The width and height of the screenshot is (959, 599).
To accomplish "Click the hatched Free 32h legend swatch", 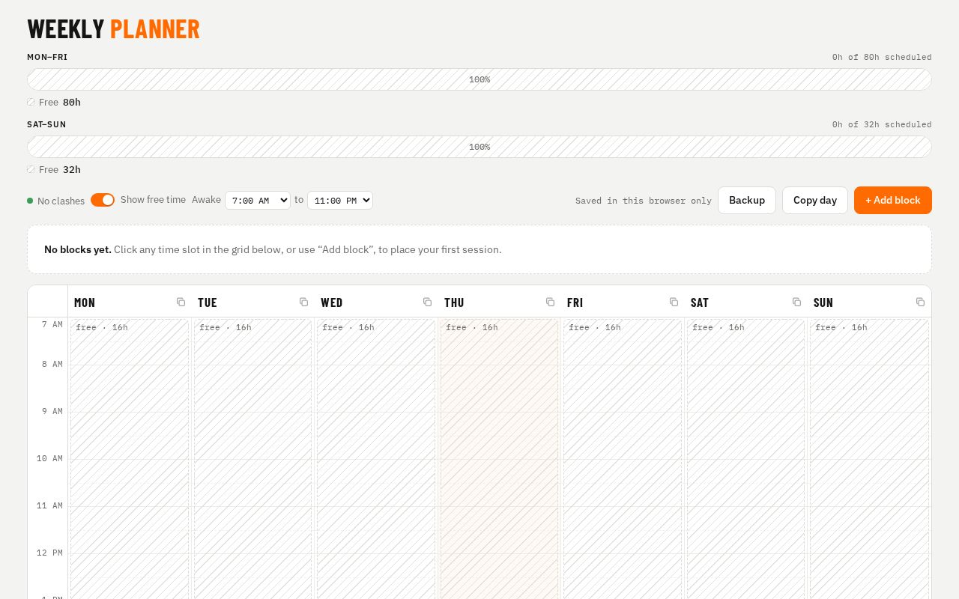I will click(x=31, y=169).
